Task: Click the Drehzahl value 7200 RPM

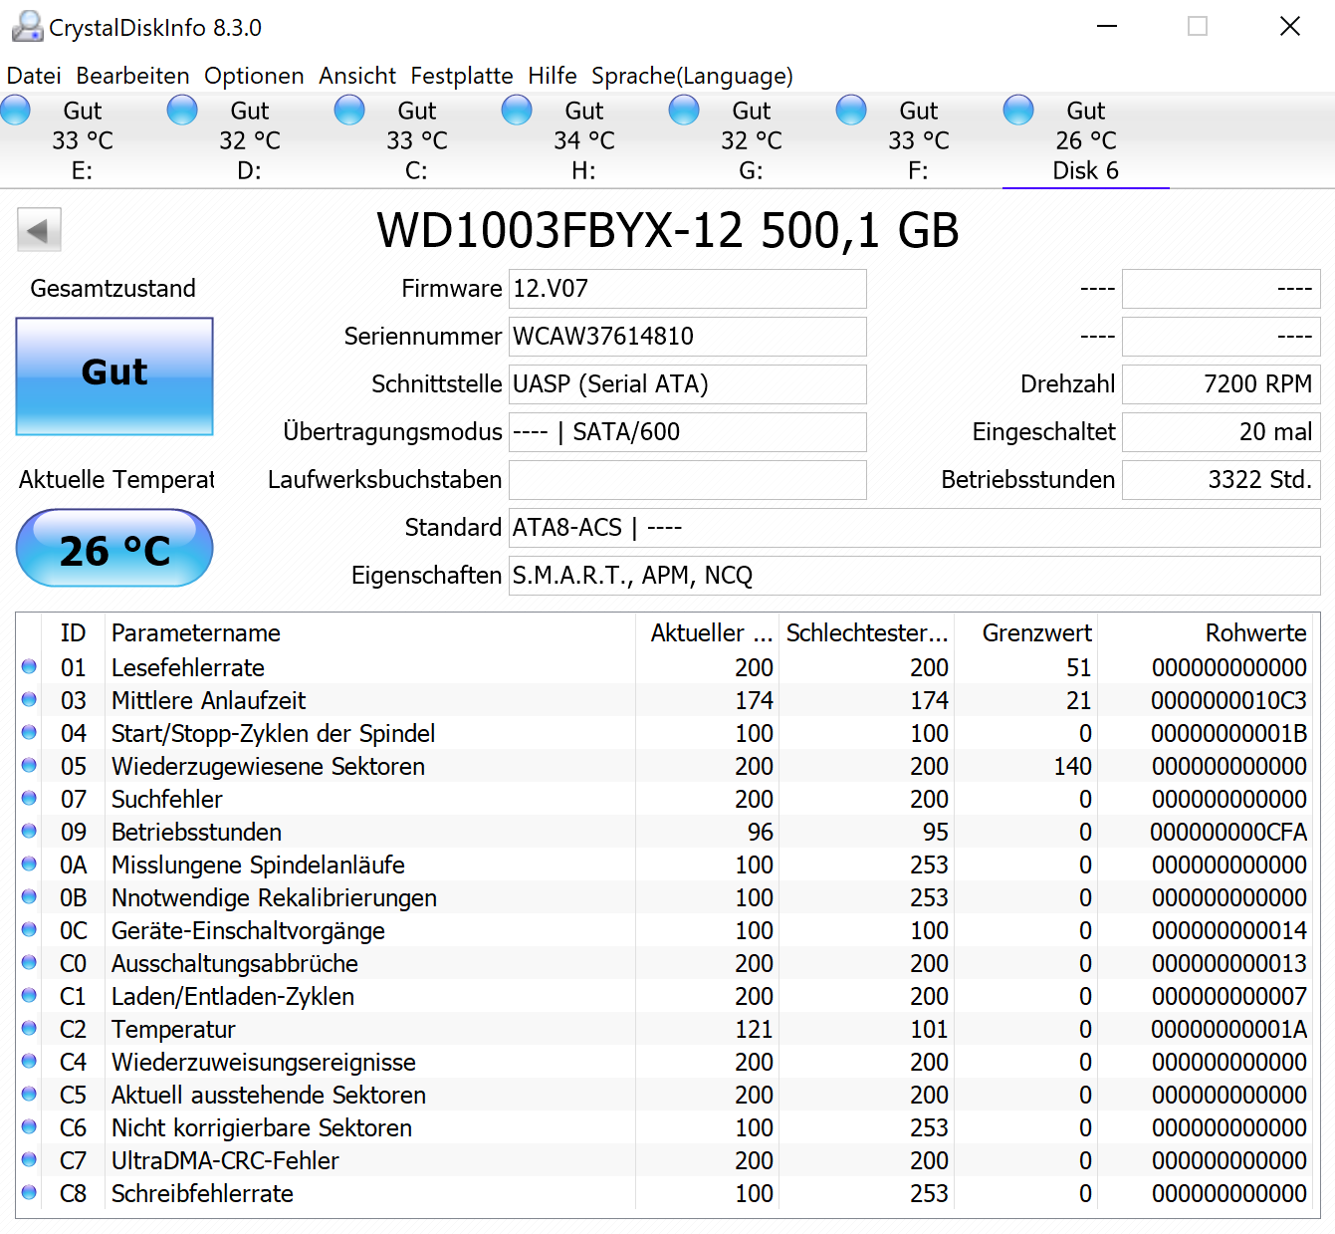Action: (1222, 384)
